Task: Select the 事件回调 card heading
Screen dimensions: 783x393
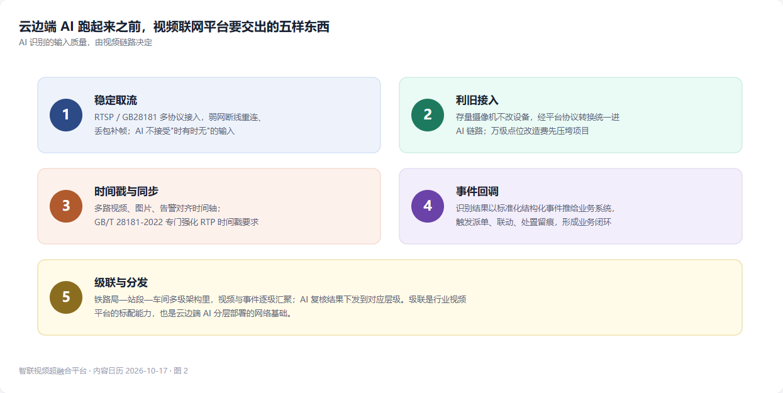Action: 477,192
